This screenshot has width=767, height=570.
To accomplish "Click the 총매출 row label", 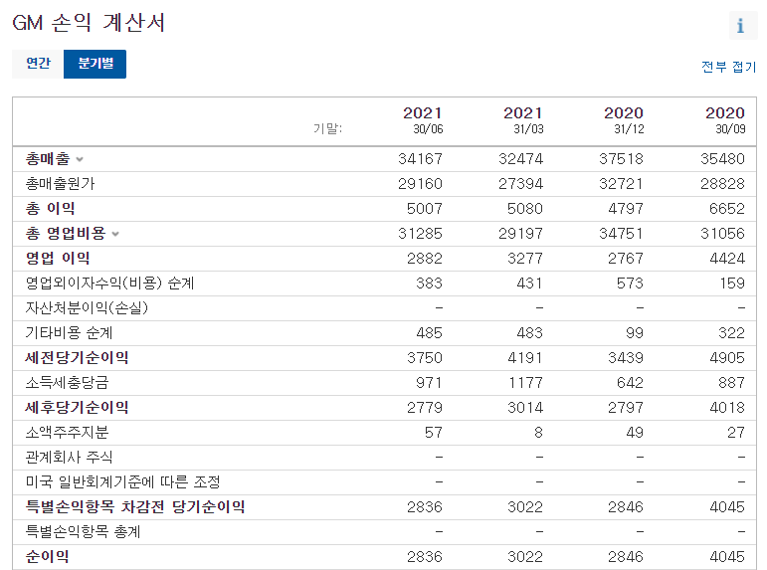I will [x=48, y=159].
